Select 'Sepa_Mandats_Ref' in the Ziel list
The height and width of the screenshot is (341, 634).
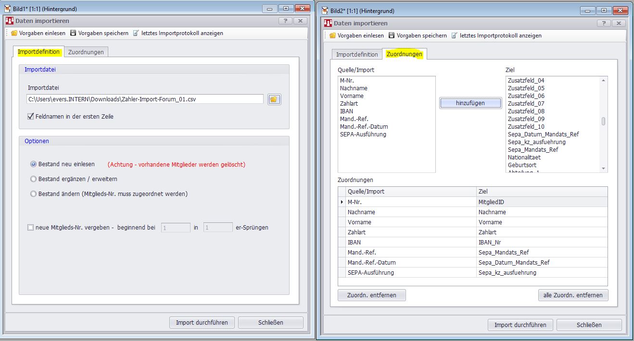533,149
